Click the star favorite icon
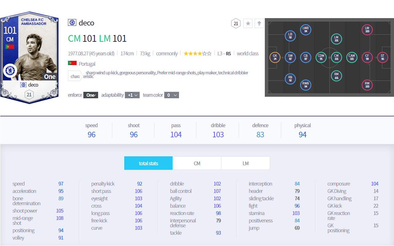This screenshot has height=246, width=394. pos(248,23)
